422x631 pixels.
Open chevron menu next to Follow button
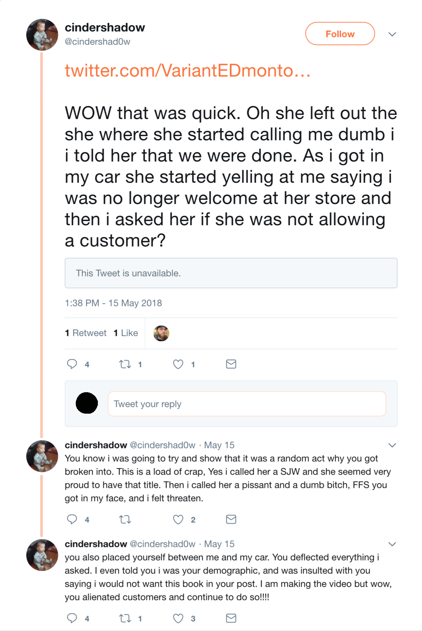click(392, 34)
